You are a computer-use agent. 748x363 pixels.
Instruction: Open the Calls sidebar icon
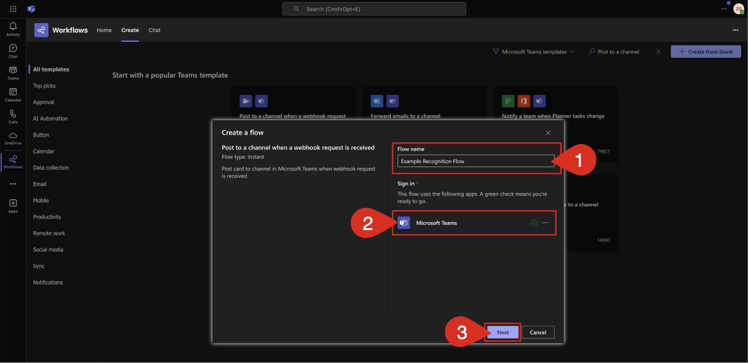coord(13,116)
